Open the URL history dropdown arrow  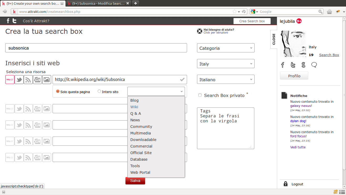[239, 12]
